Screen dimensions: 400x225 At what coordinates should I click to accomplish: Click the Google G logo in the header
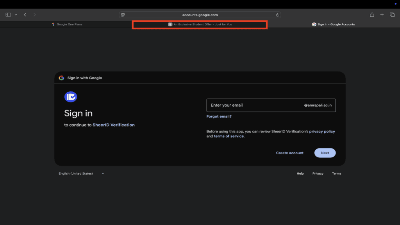(62, 77)
